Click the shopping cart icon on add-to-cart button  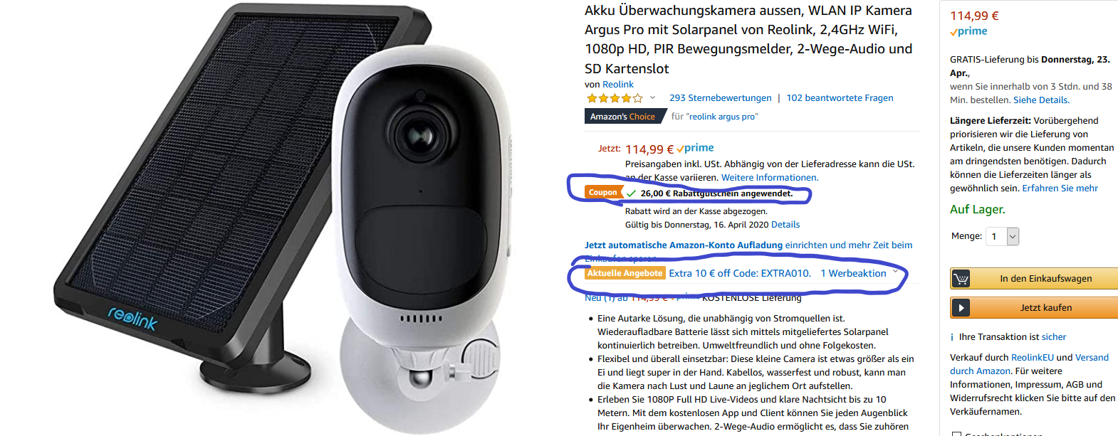click(x=961, y=279)
